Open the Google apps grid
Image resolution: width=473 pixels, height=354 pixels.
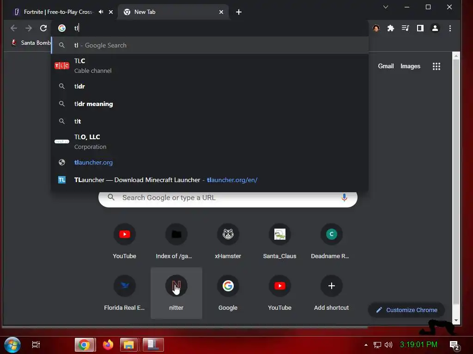point(436,66)
